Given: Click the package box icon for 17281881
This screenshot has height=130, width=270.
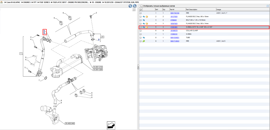Looking at the screenshot, I should pyautogui.click(x=147, y=27).
